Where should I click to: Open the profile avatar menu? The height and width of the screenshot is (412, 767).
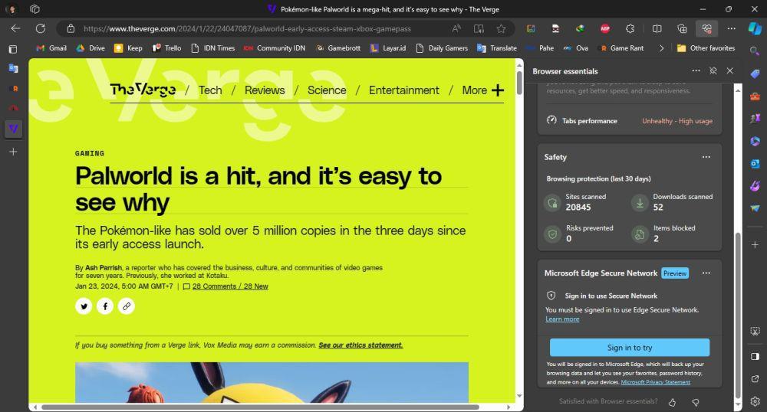pos(11,8)
